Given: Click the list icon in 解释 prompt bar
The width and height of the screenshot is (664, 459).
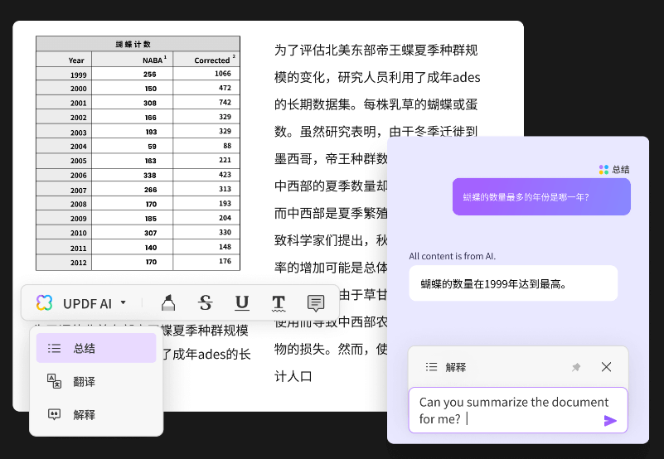Looking at the screenshot, I should (x=431, y=367).
